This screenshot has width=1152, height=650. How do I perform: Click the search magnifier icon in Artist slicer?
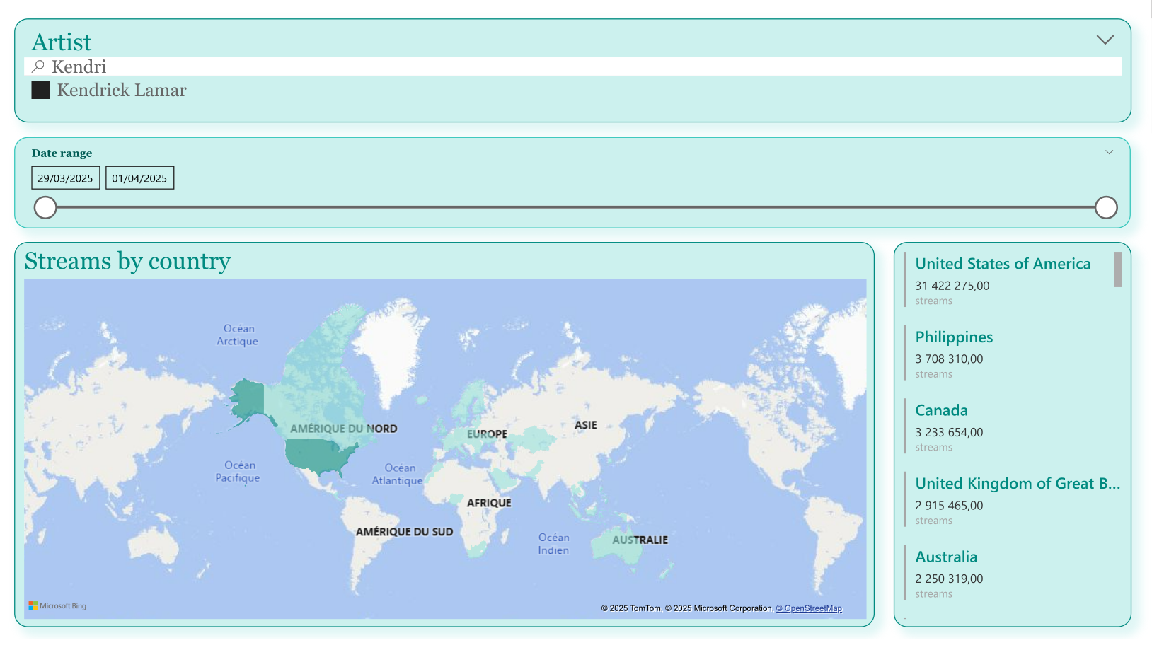point(38,66)
